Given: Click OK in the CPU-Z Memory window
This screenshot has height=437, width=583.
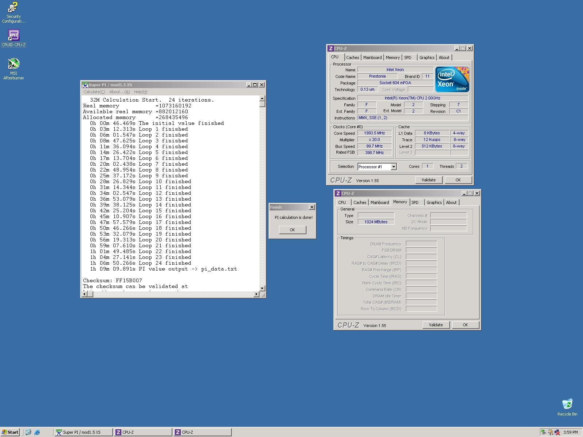Looking at the screenshot, I should tap(465, 325).
